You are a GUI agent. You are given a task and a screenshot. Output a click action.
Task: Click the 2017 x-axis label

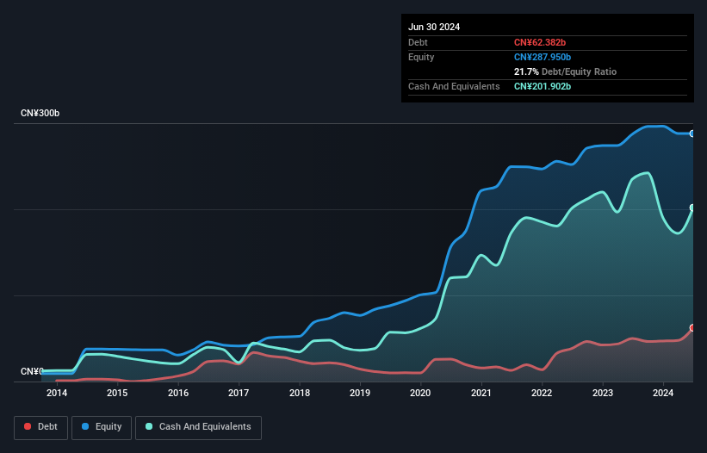tap(239, 393)
